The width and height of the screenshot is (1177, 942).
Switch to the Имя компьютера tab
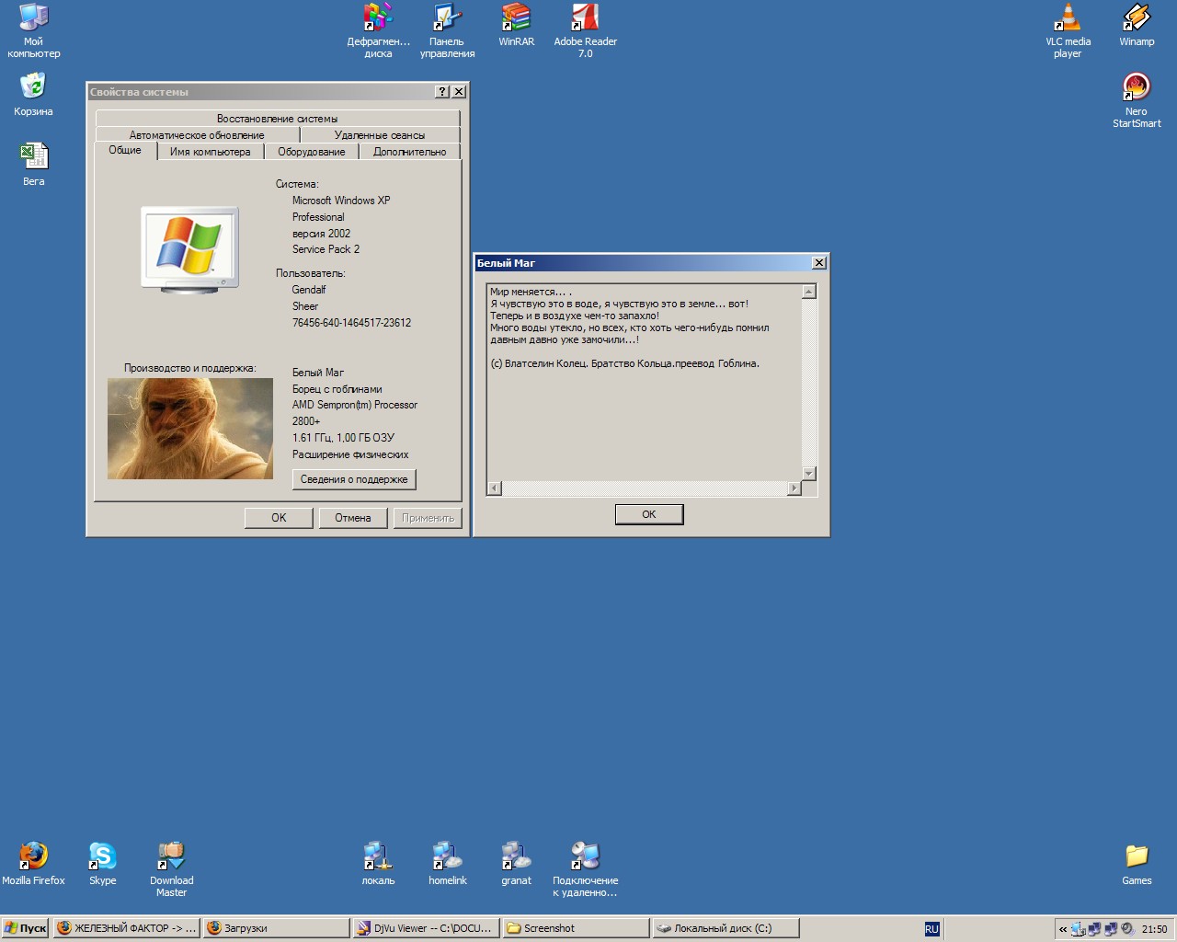(210, 152)
